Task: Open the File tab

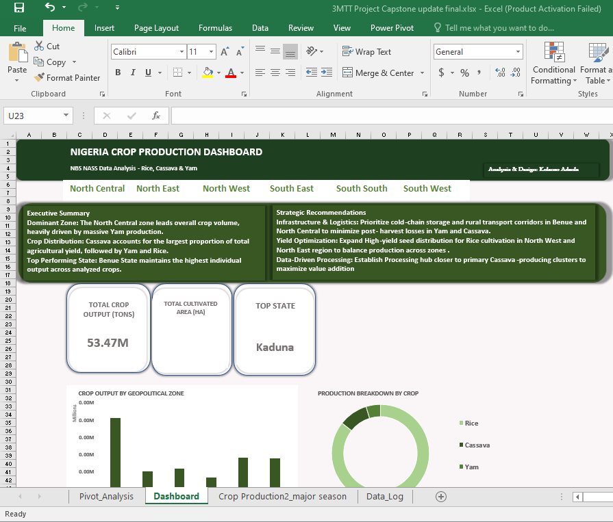Action: (20, 28)
